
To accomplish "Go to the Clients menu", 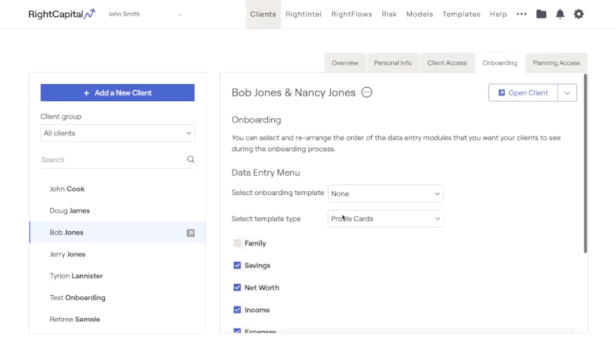I will click(x=263, y=14).
